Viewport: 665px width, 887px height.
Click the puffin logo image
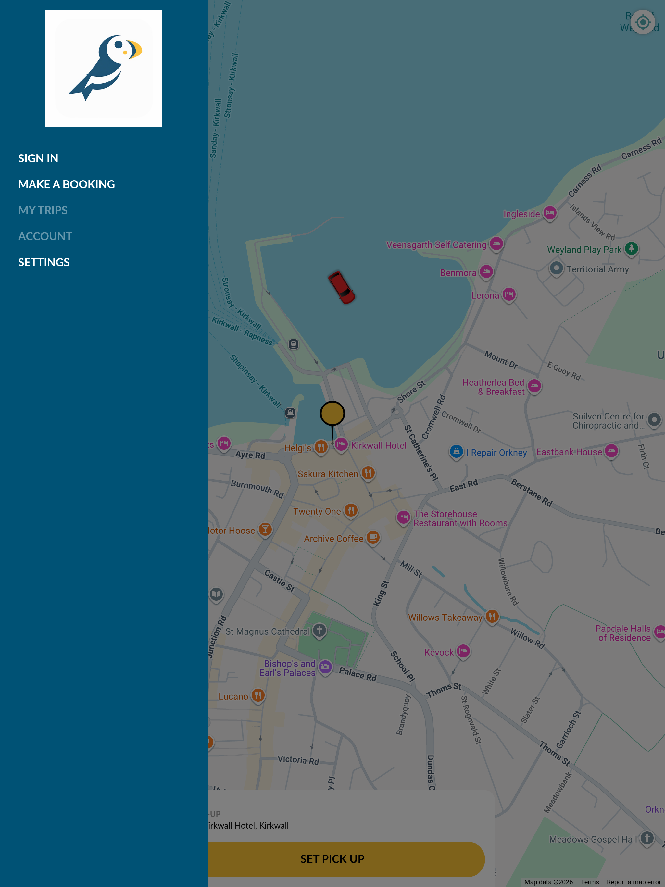coord(104,68)
